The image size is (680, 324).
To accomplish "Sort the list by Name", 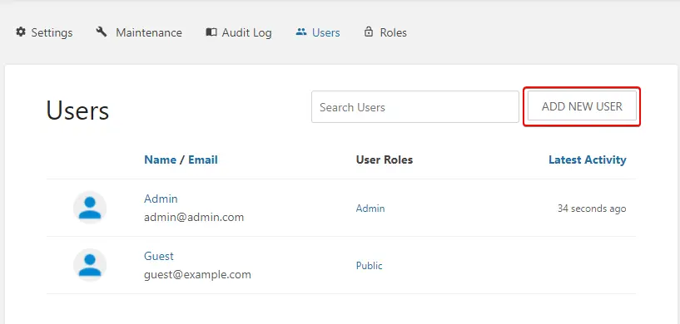I will pyautogui.click(x=160, y=160).
